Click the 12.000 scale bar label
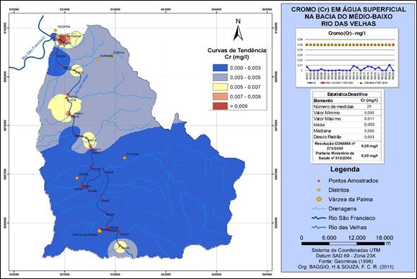The width and height of the screenshot is (417, 279). pyautogui.click(x=356, y=237)
